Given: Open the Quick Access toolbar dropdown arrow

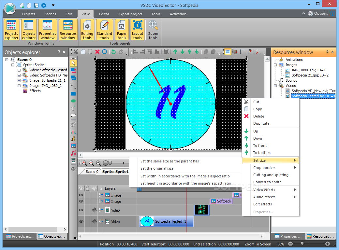Looking at the screenshot, I should 53,5.
